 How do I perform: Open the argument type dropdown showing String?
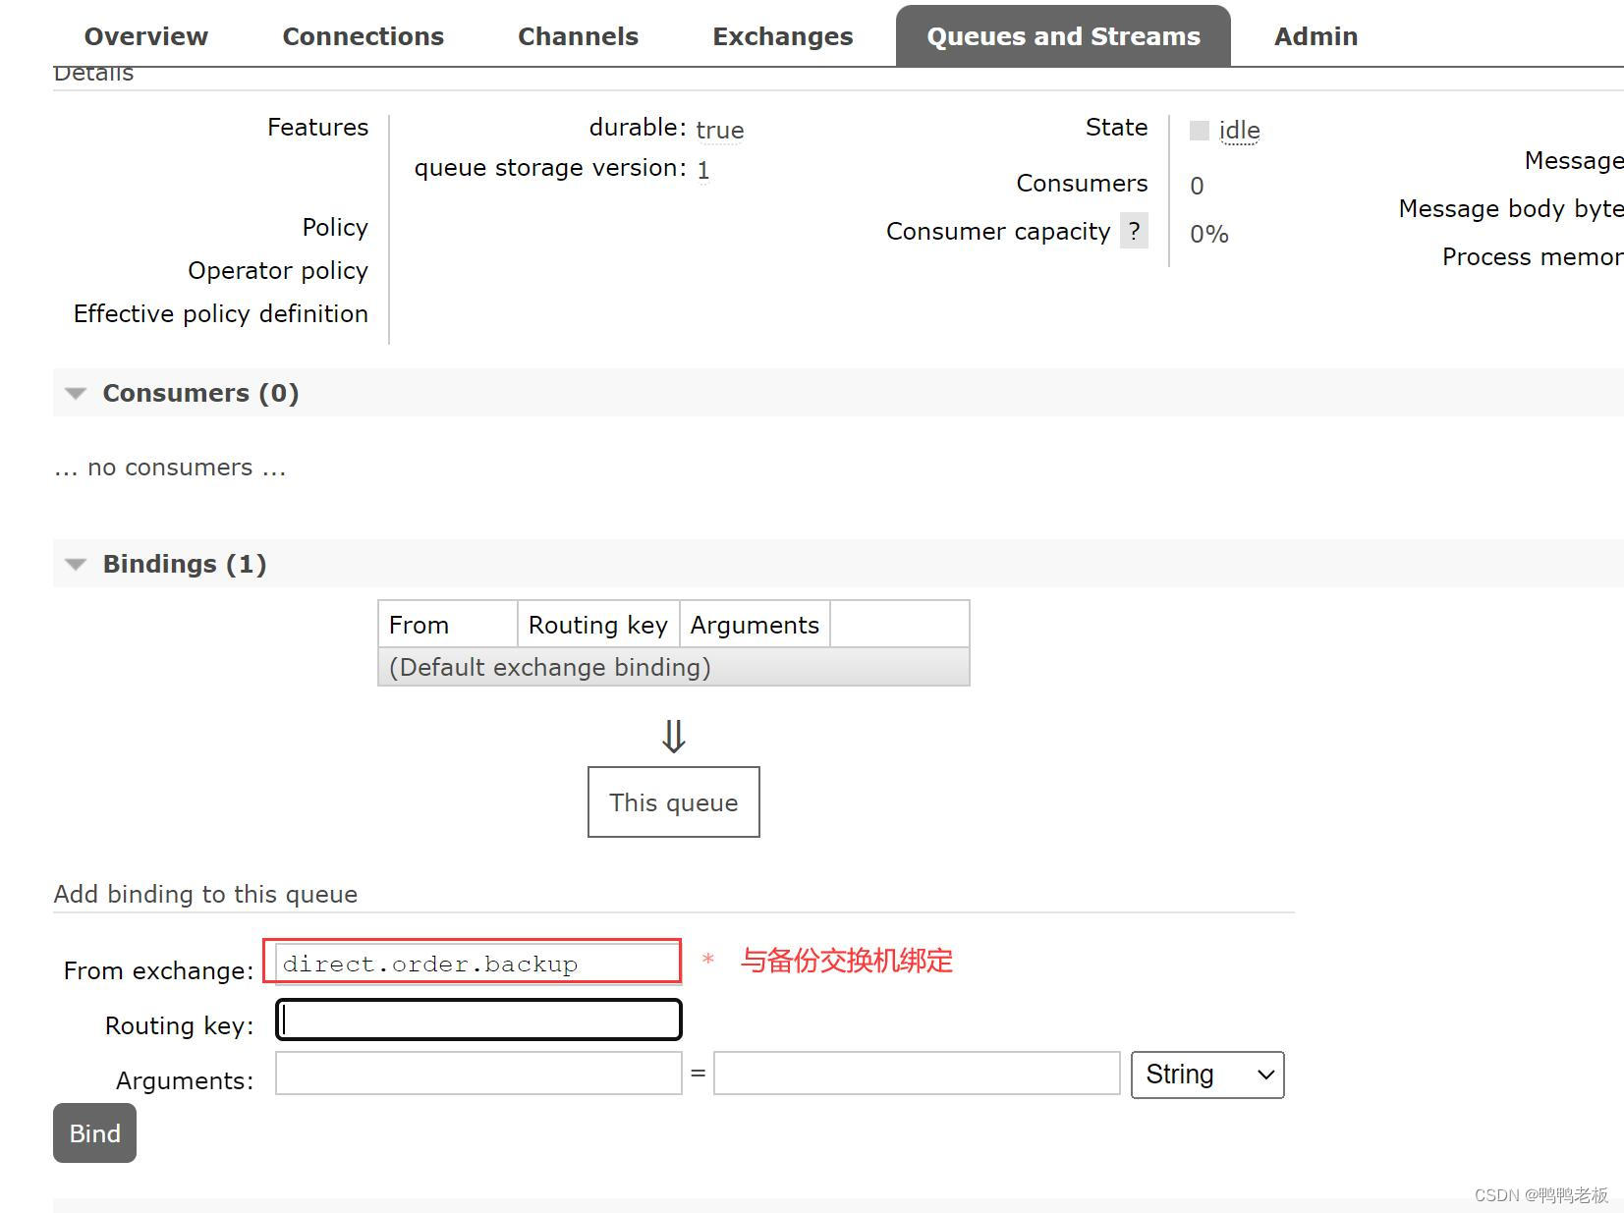(x=1206, y=1074)
